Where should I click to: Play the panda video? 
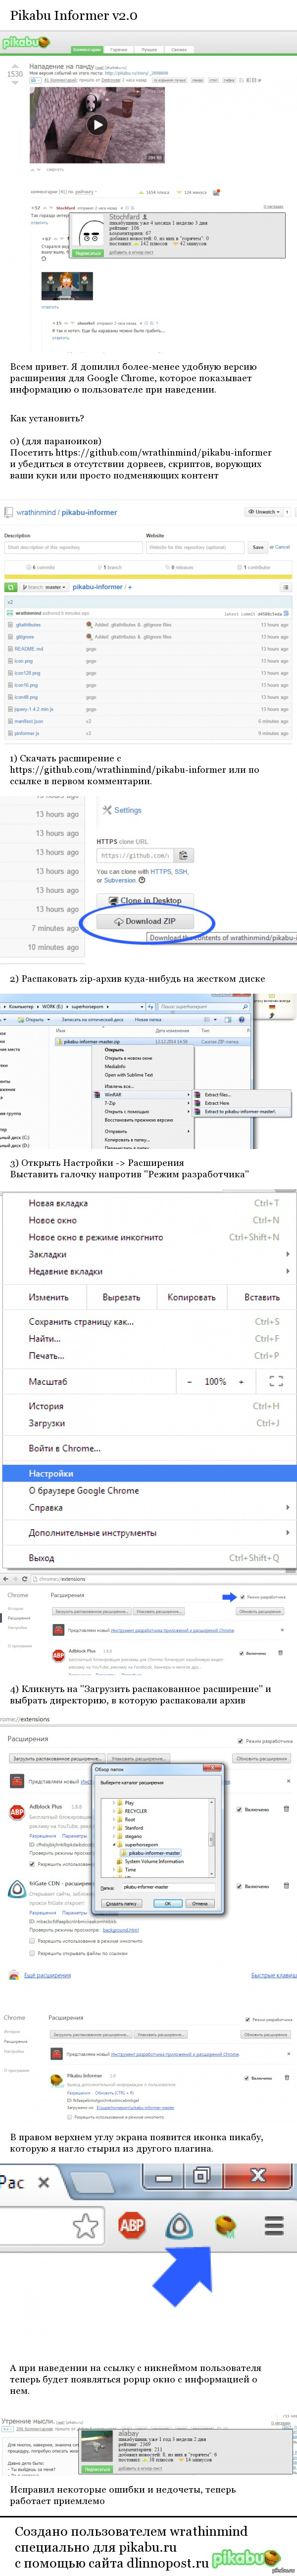tap(98, 125)
